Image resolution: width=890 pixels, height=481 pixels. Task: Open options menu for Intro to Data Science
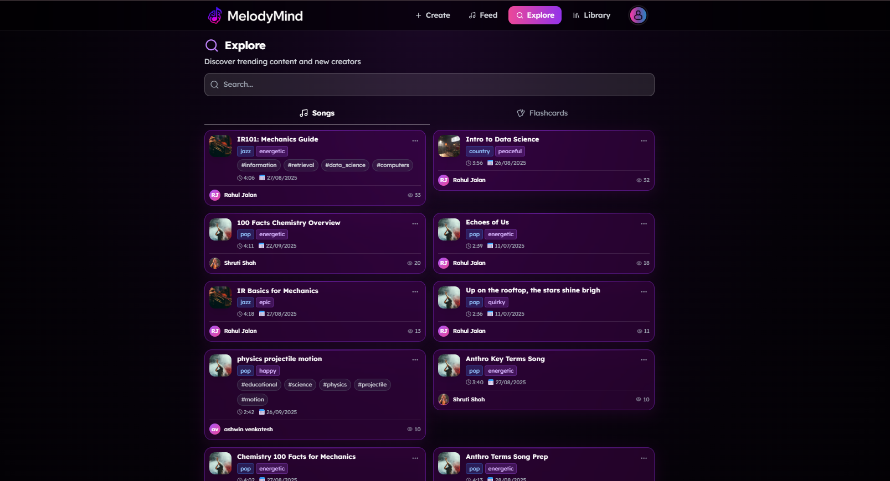pyautogui.click(x=644, y=141)
